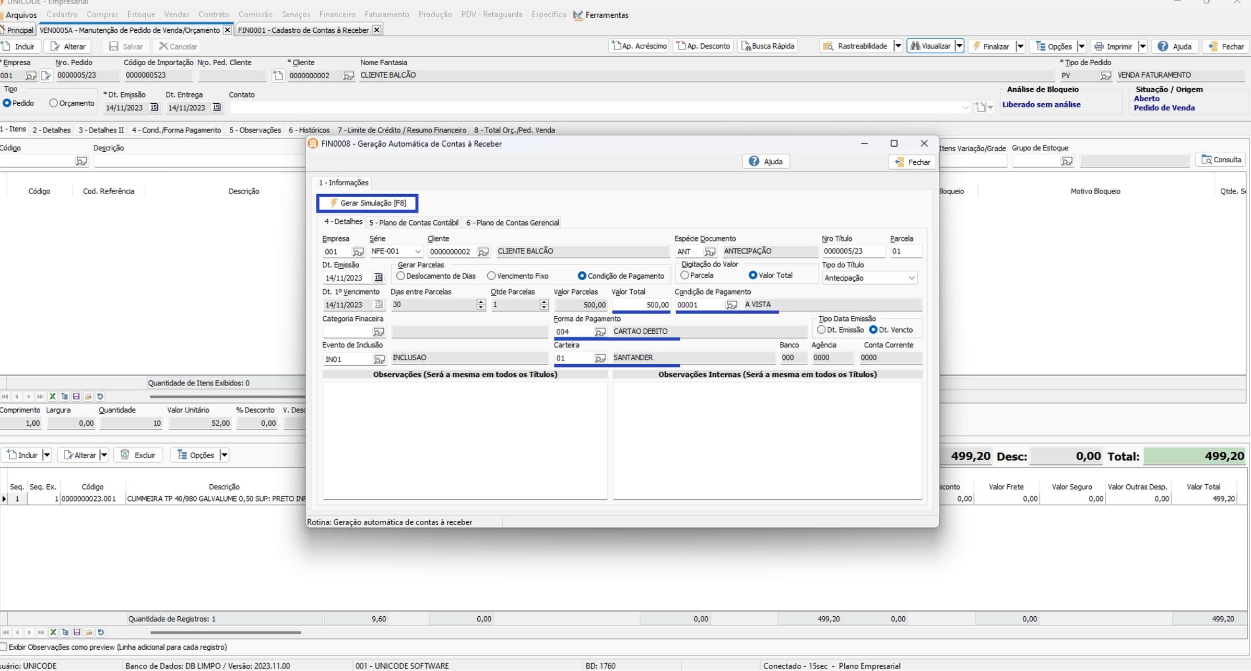
Task: Click the Gerar Simulação [F8] button
Action: point(367,203)
